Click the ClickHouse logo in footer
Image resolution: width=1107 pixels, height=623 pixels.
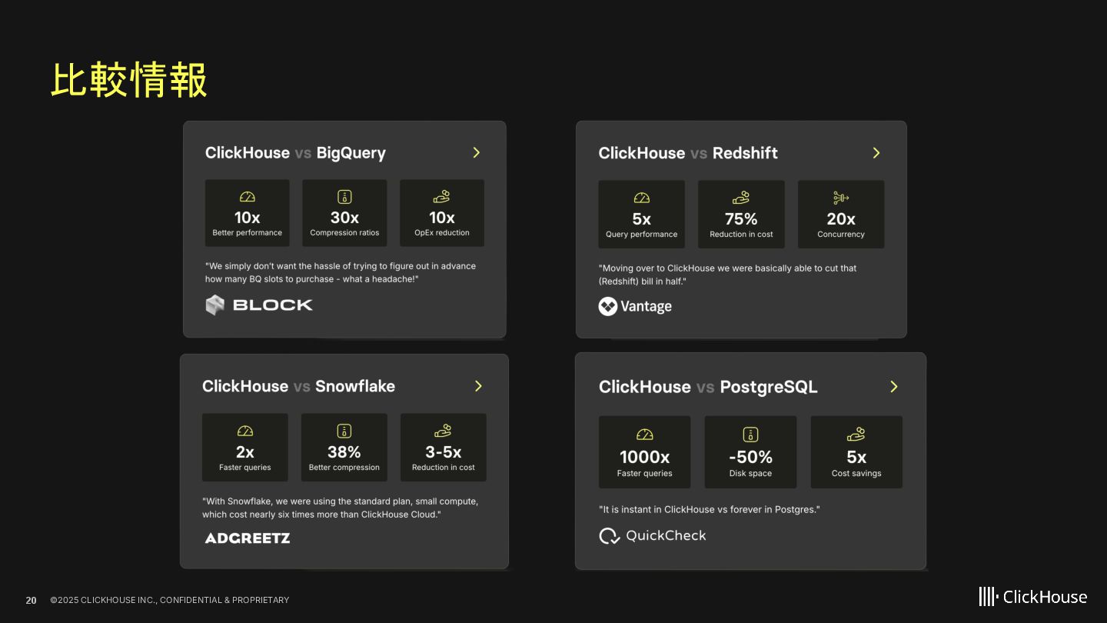tap(1032, 597)
